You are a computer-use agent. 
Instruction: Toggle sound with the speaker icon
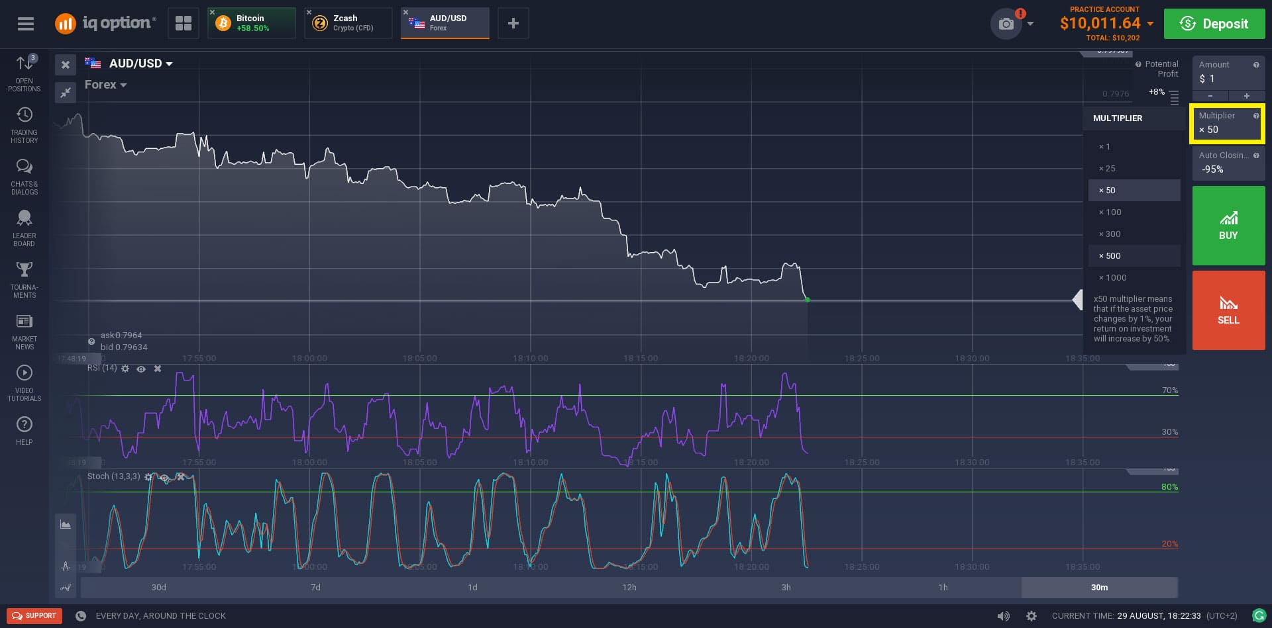point(1004,616)
